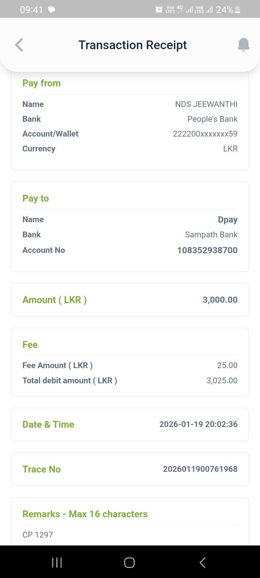Tap the remarks field showing CP 1297
The width and height of the screenshot is (260, 578).
tap(38, 535)
